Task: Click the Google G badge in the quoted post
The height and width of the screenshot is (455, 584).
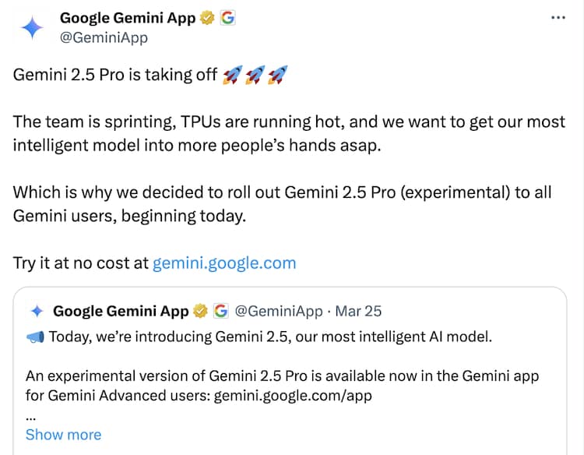Action: click(220, 311)
